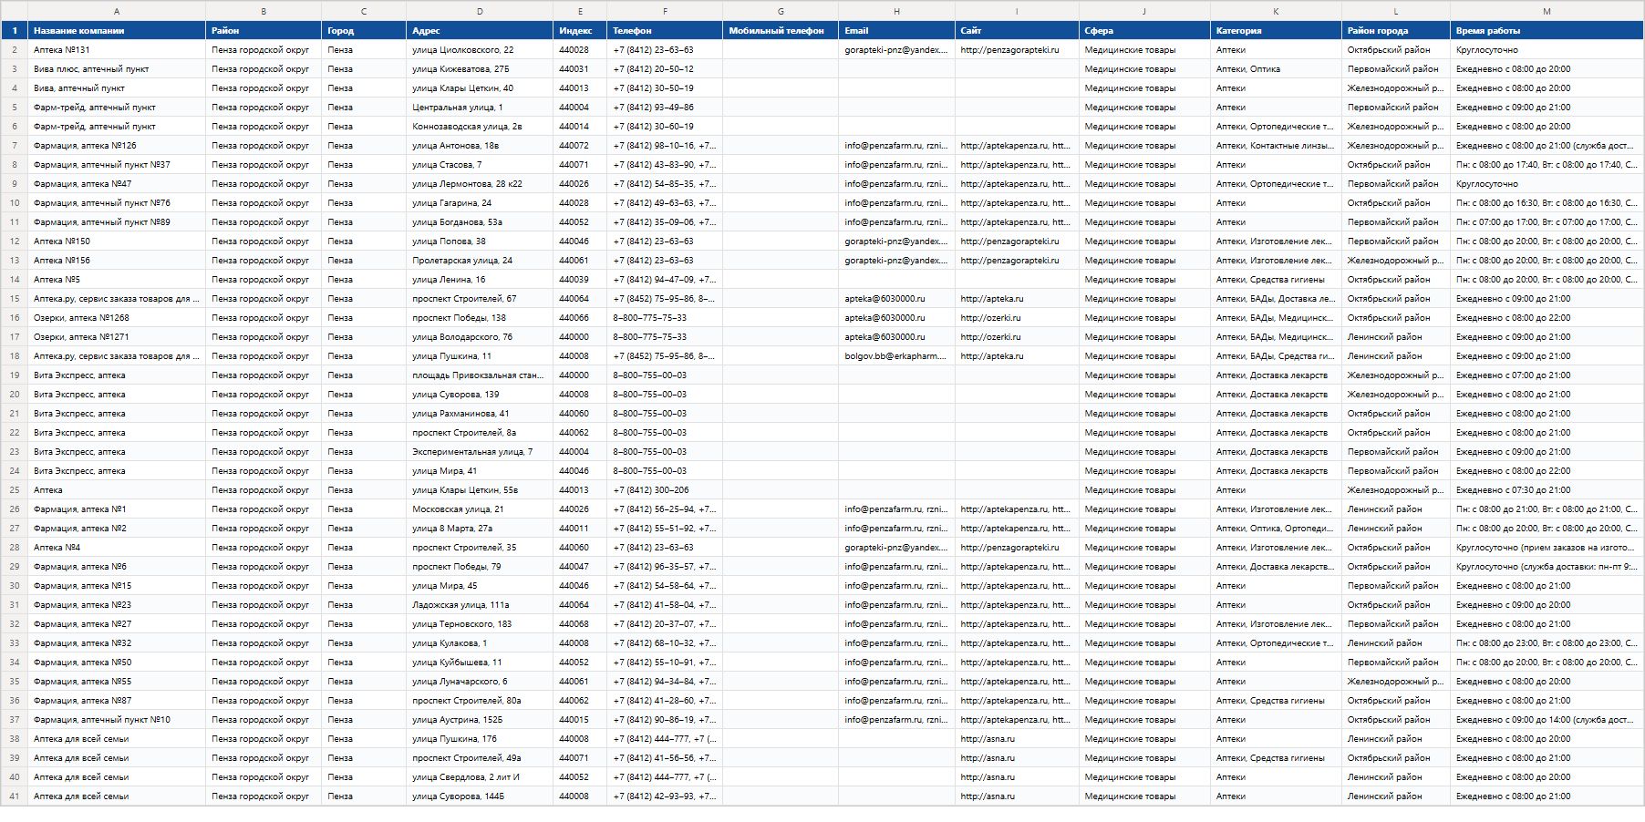Click the index cell '440039'
Image resolution: width=1645 pixels, height=822 pixels.
tap(580, 280)
